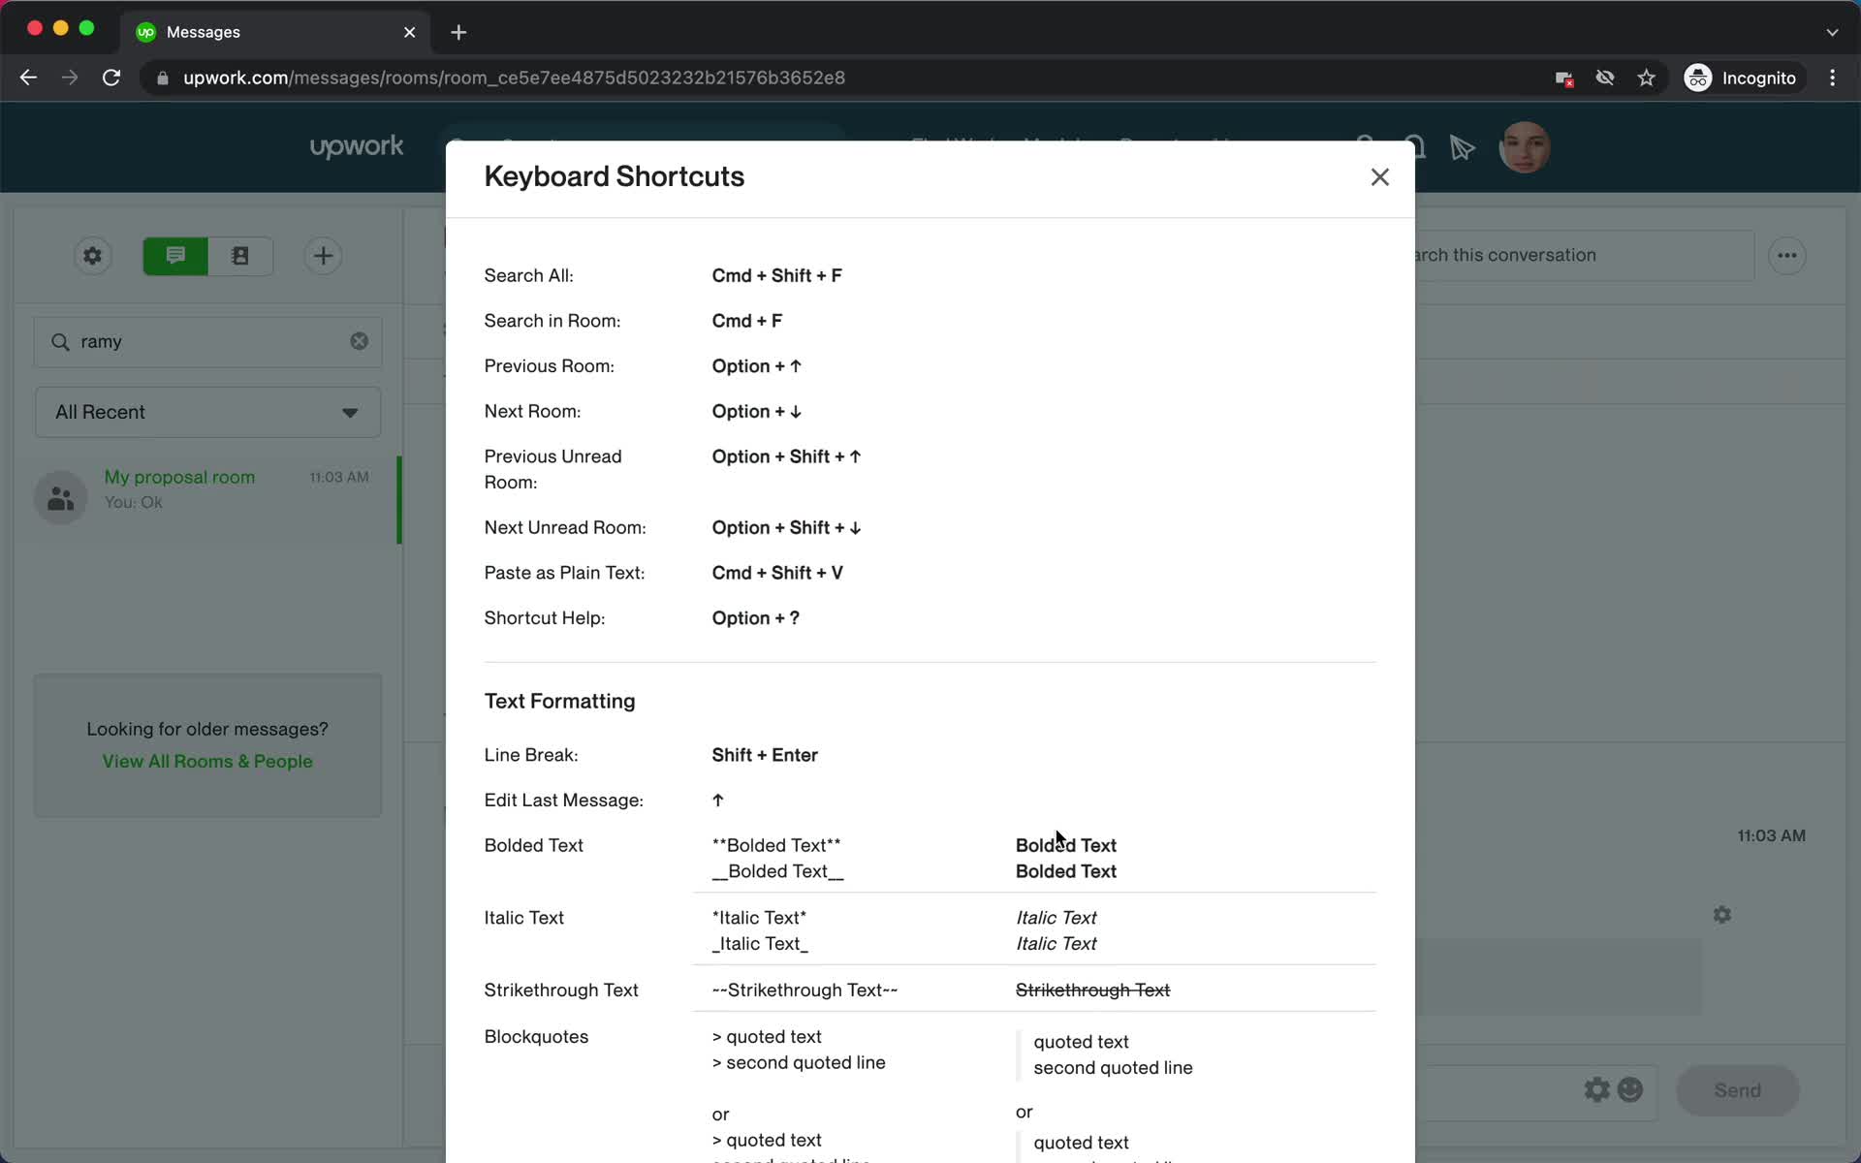Click '~~Strikethrough Text~~' syntax example
This screenshot has width=1861, height=1163.
804,990
